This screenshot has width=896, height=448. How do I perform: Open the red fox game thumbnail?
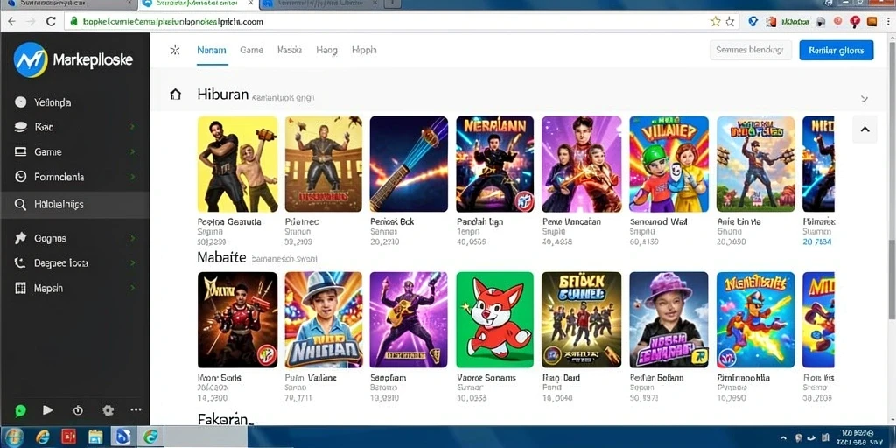pos(494,319)
